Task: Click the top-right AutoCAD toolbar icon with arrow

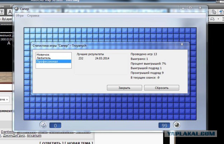Action: pyautogui.click(x=222, y=12)
